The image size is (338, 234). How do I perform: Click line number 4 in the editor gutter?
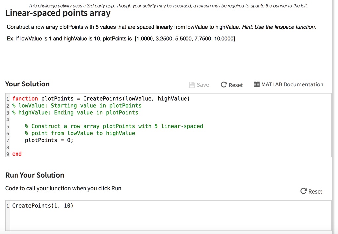(8, 119)
